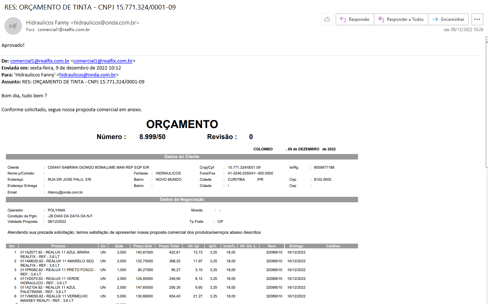Click the email subject title at top
This screenshot has width=488, height=304.
coord(90,7)
